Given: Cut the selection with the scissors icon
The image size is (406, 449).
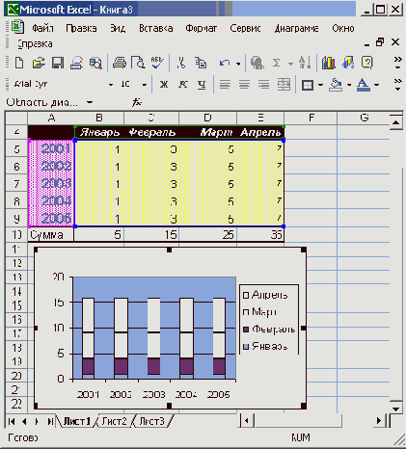Looking at the screenshot, I should [x=181, y=63].
